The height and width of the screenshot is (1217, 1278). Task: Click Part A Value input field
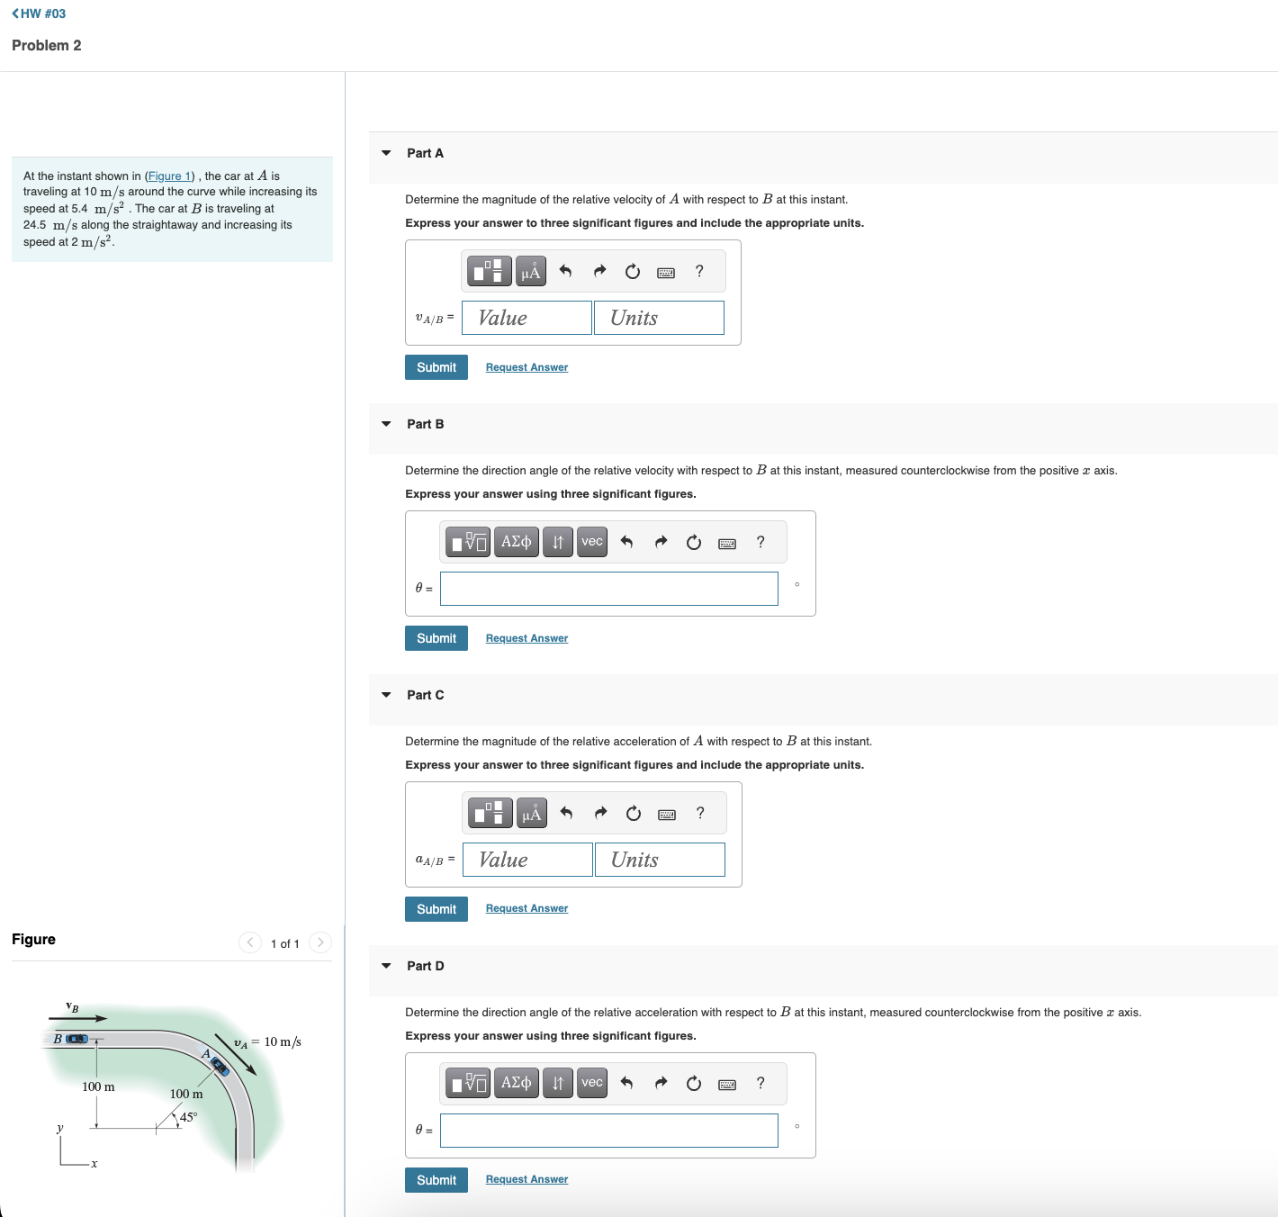[x=527, y=318]
